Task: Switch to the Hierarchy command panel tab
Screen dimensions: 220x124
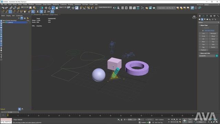Action: [207, 16]
